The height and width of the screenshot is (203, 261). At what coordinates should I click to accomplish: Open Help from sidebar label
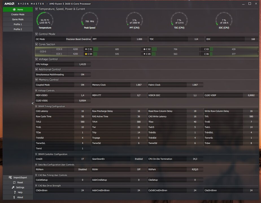pos(20,192)
